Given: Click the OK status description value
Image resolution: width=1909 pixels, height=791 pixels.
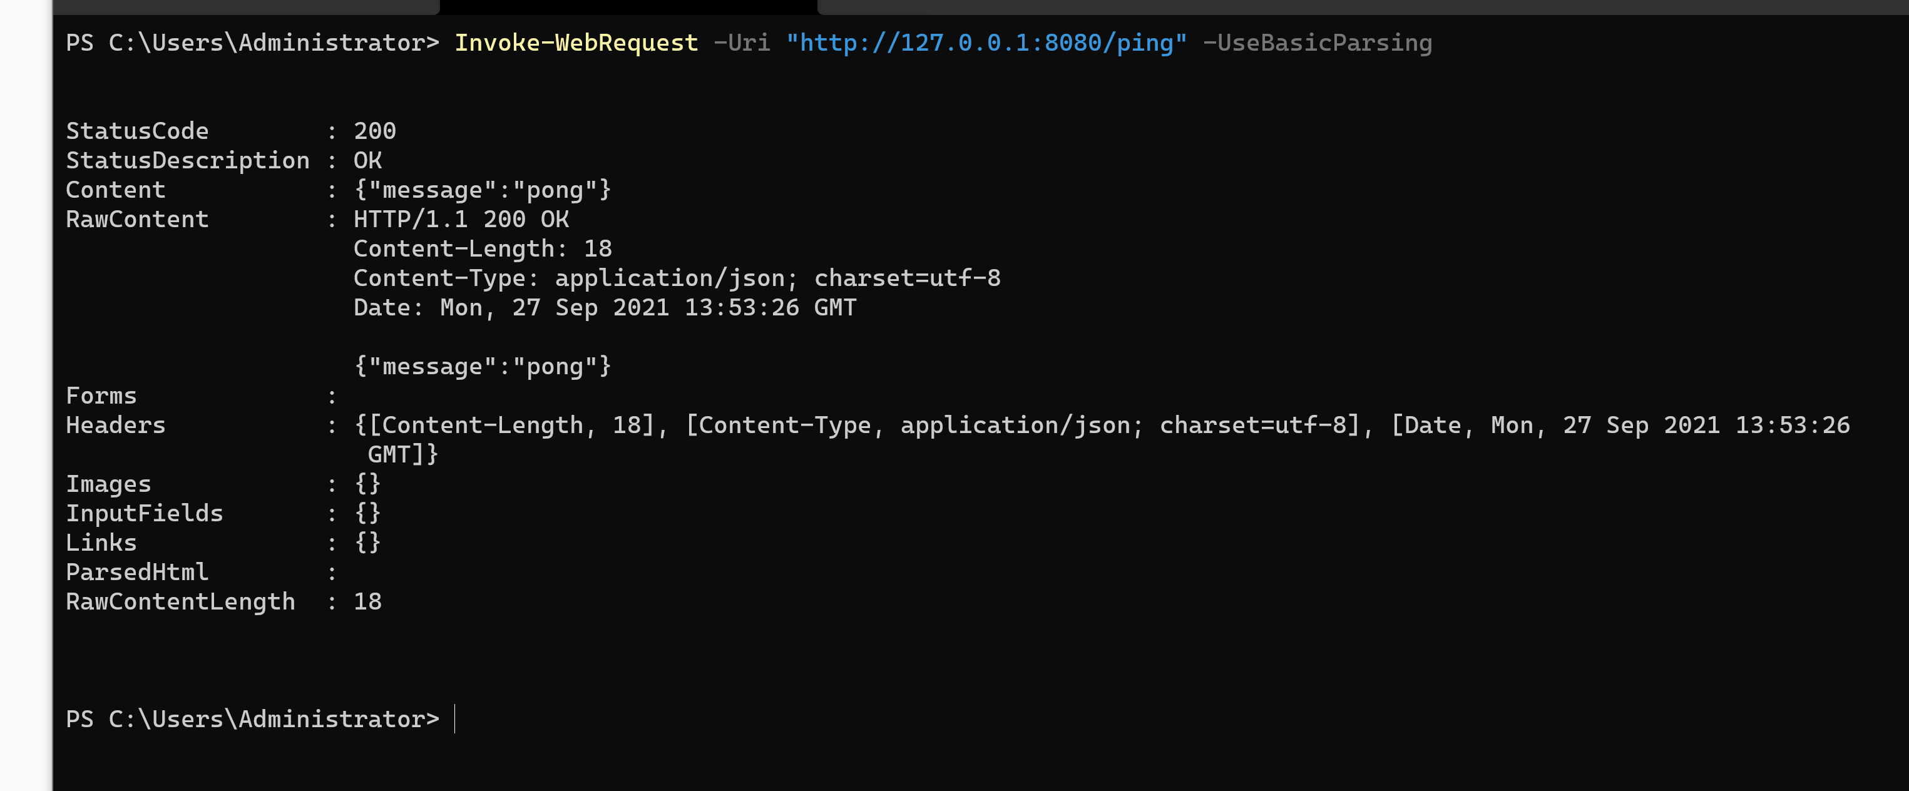Looking at the screenshot, I should (367, 161).
